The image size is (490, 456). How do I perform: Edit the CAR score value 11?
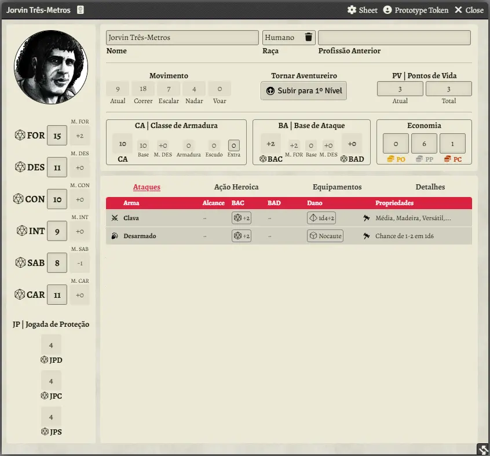57,295
